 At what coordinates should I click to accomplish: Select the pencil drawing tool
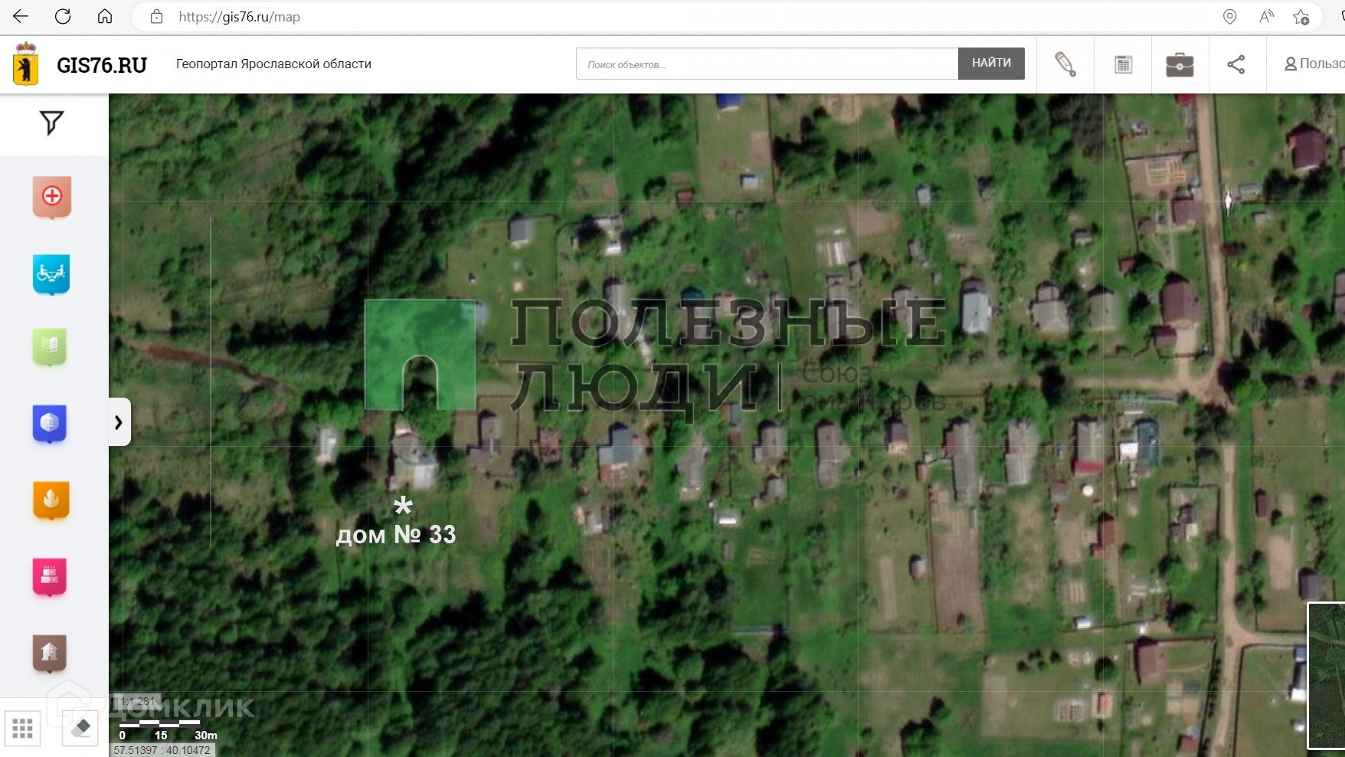[1065, 64]
